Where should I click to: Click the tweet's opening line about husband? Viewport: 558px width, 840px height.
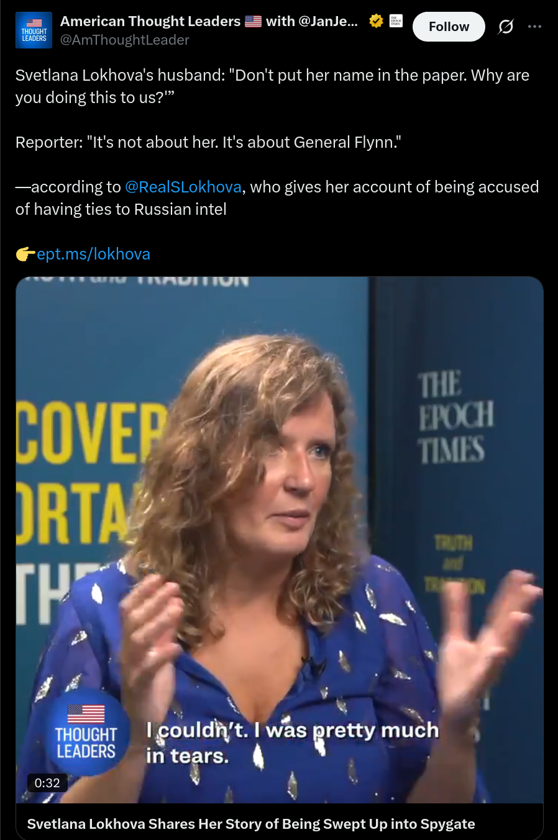[272, 86]
